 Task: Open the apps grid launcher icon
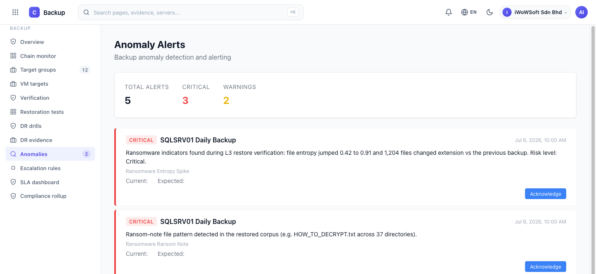pos(15,12)
